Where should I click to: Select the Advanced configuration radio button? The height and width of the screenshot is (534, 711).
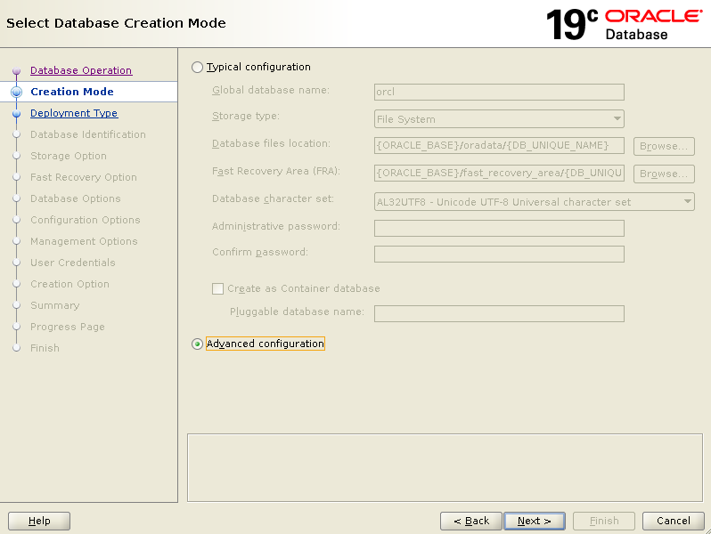pos(197,344)
